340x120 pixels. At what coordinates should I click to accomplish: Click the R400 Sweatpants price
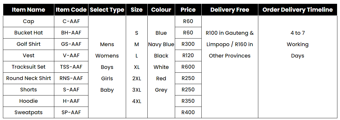188,112
